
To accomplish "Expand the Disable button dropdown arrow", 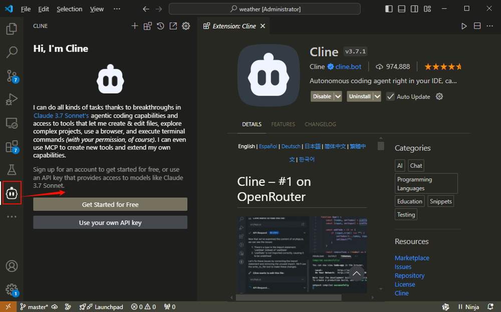I will 338,97.
